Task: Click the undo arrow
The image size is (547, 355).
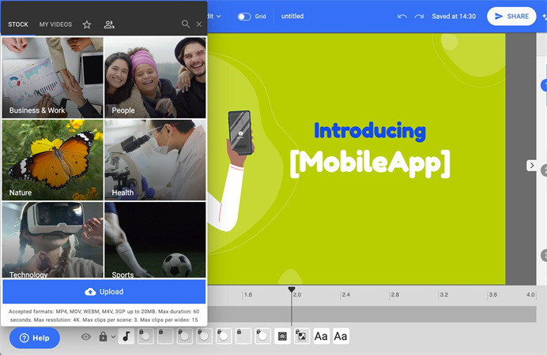Action: click(x=402, y=16)
